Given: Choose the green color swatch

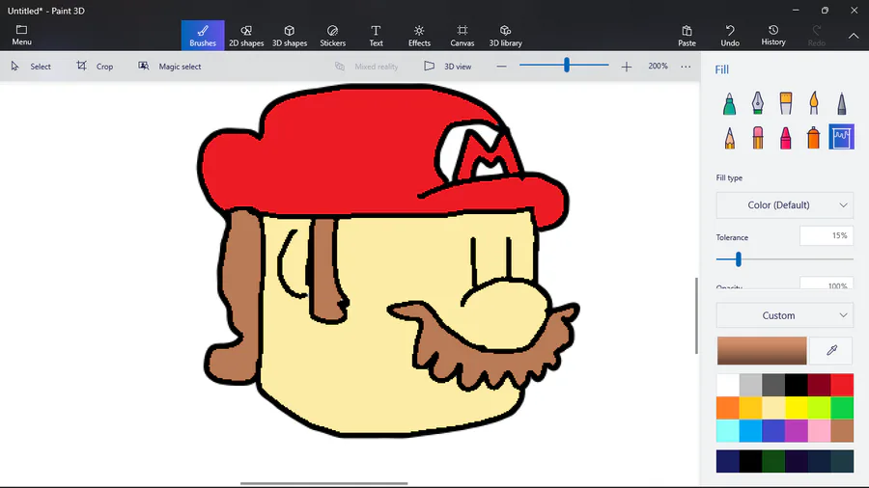Looking at the screenshot, I should [x=842, y=408].
